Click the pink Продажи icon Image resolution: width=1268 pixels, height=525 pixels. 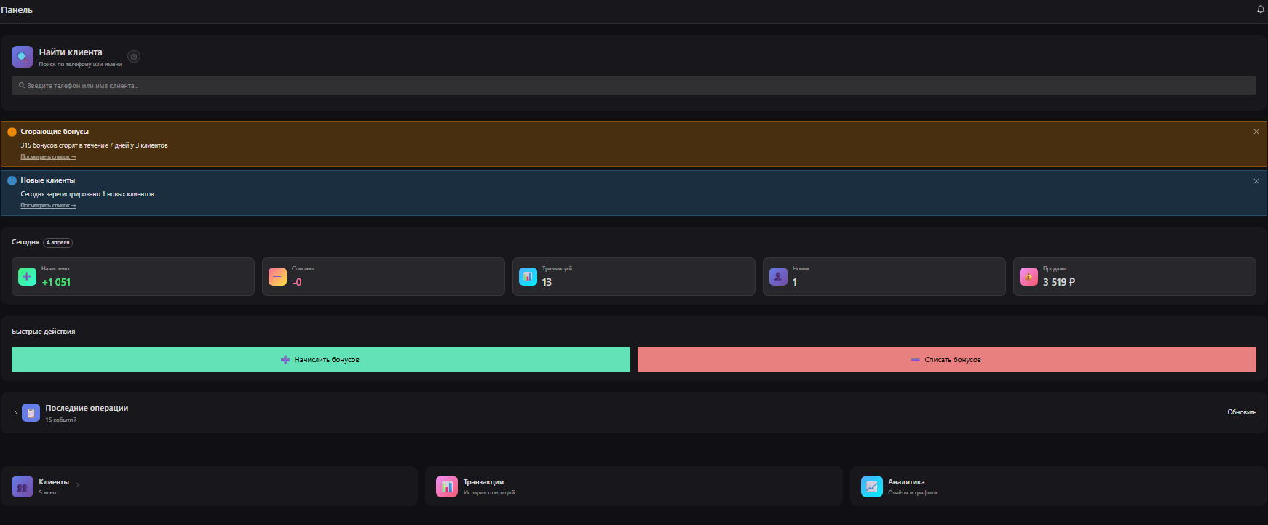[x=1029, y=277]
